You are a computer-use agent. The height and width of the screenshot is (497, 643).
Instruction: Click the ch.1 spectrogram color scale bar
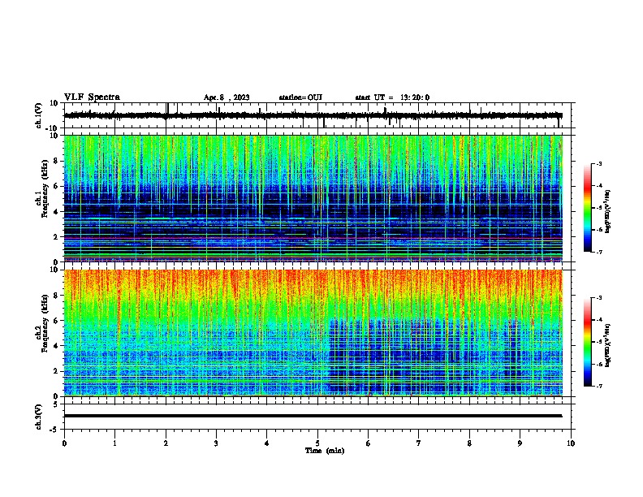(x=587, y=208)
